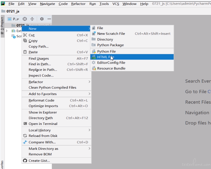
Task: Click the PyCharm logo icon
Action: click(3, 3)
